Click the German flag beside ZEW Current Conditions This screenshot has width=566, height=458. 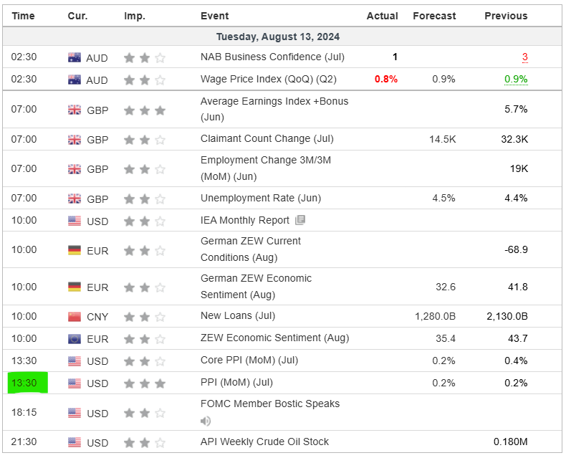coord(75,250)
